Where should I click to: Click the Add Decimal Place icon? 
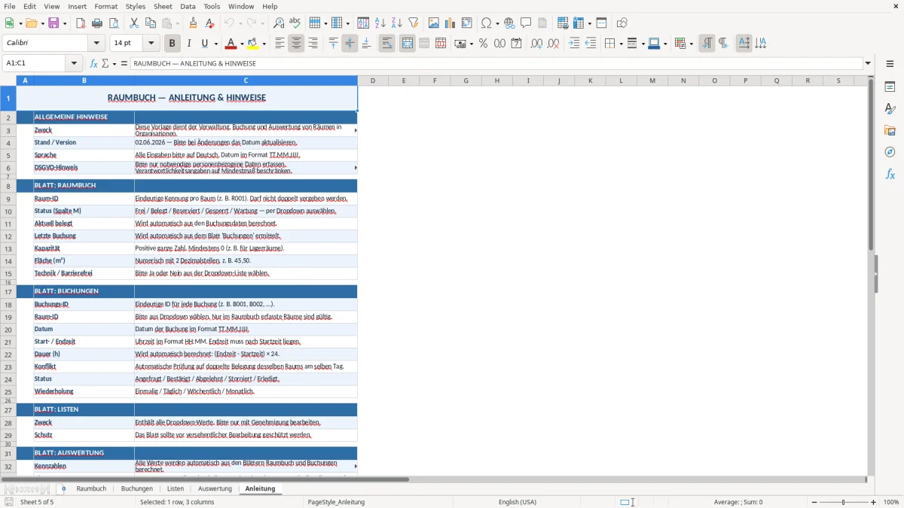pyautogui.click(x=536, y=44)
